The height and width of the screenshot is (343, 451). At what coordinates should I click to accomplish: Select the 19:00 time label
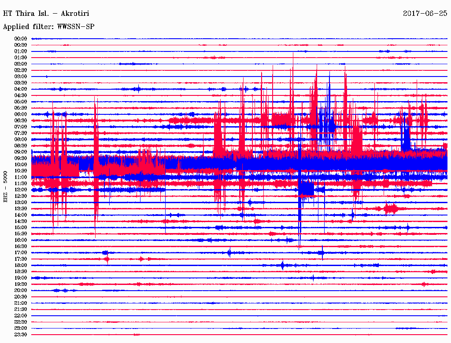[20, 278]
